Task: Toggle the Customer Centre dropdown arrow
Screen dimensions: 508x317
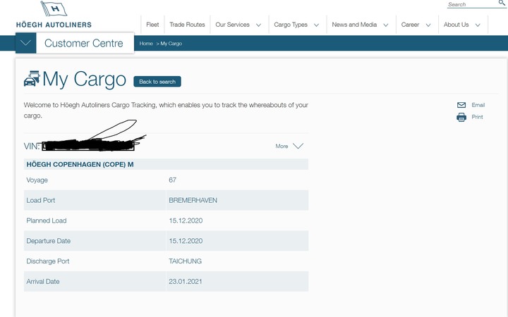Action: tap(25, 43)
